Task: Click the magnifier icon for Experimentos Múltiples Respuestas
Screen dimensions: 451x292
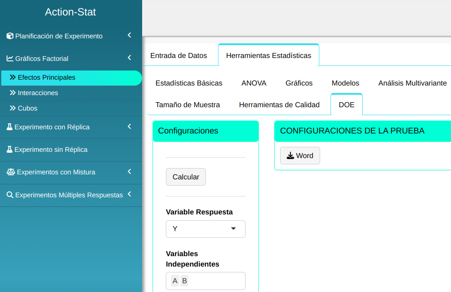Action: coord(10,195)
